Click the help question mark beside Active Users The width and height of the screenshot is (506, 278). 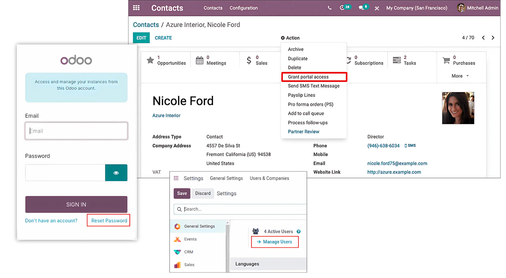point(299,231)
